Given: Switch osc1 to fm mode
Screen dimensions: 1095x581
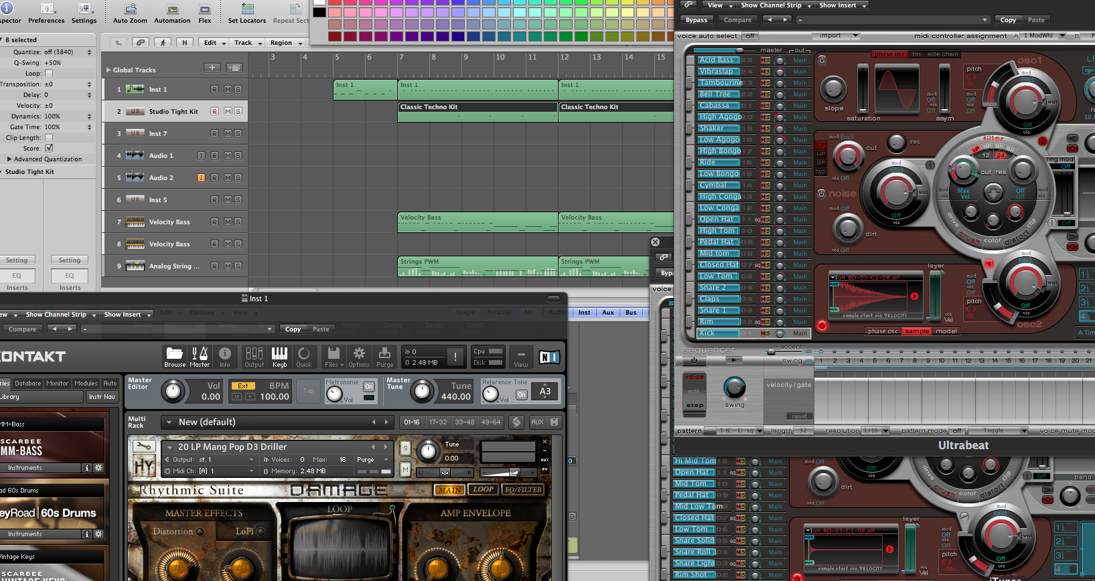Looking at the screenshot, I should 916,54.
